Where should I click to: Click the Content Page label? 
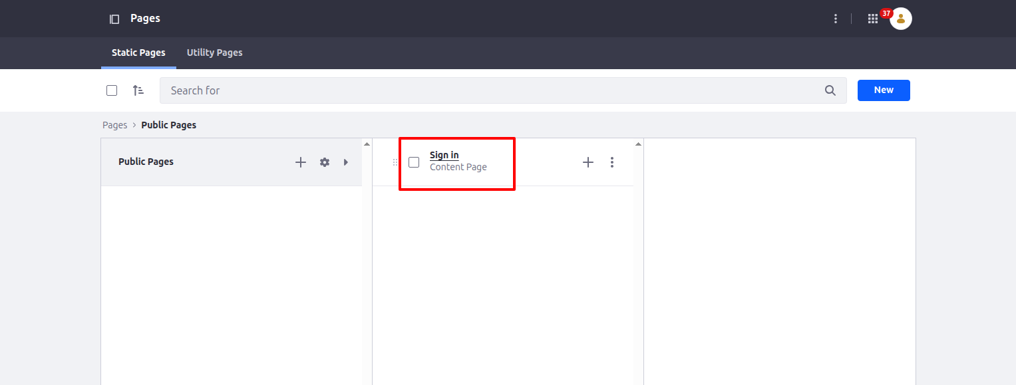pos(458,167)
